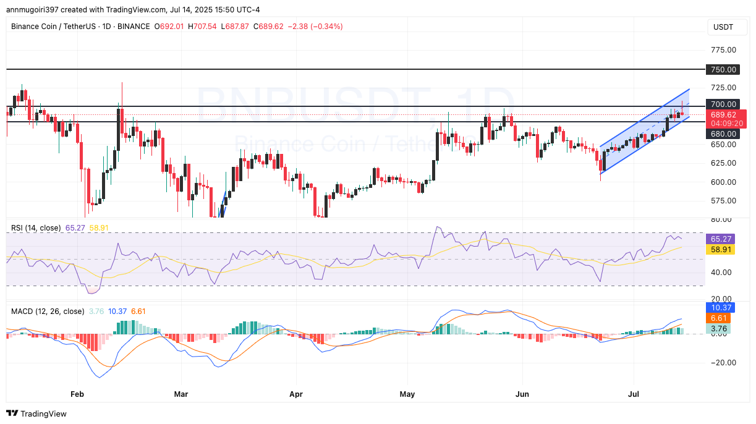The height and width of the screenshot is (424, 756).
Task: Click the 680.00 price line label
Action: 723,134
